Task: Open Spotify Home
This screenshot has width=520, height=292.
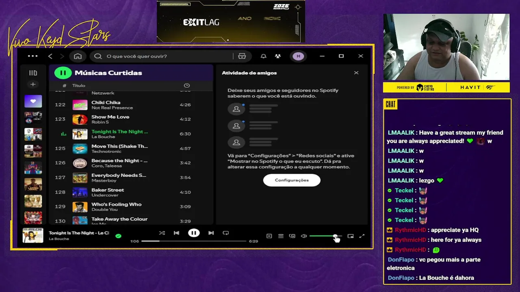Action: tap(78, 56)
